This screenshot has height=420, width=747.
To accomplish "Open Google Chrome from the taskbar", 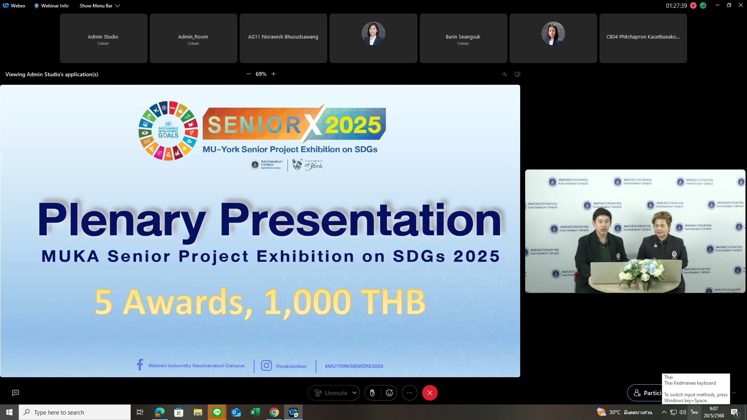I will pyautogui.click(x=274, y=412).
